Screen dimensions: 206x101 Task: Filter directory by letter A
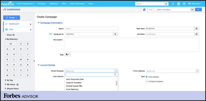(x=21, y=44)
